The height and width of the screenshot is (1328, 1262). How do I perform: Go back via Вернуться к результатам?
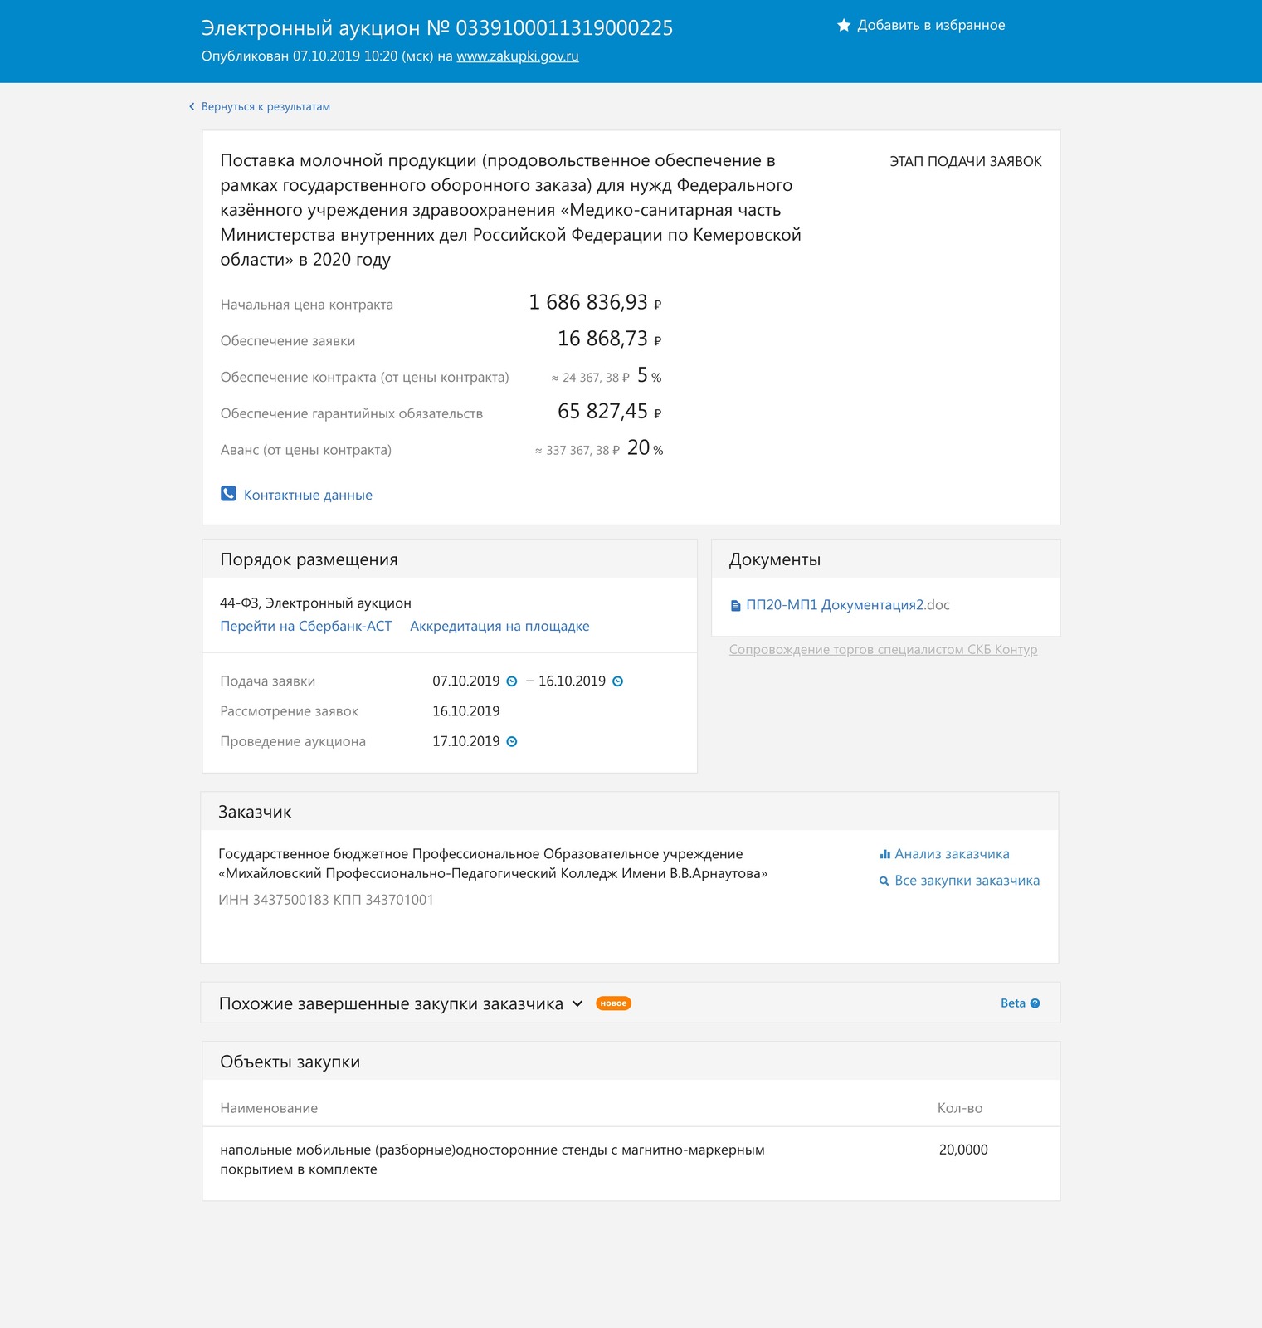pyautogui.click(x=266, y=107)
